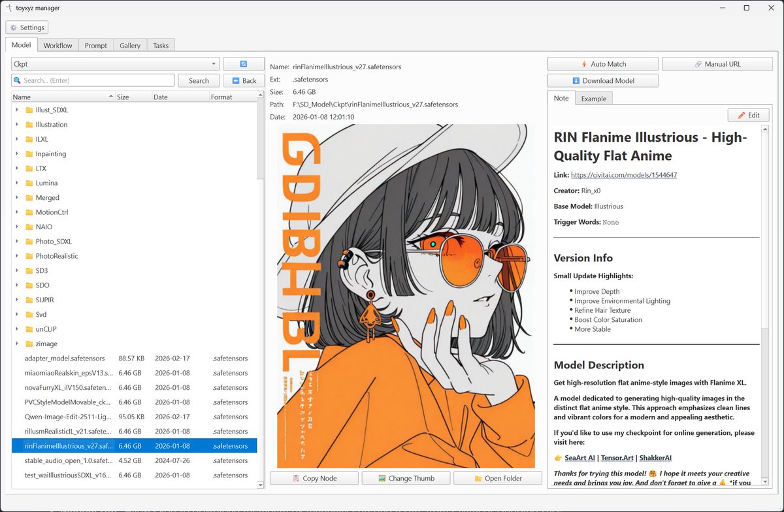
Task: Click the toyxyz manager title bar icon
Action: 8,8
